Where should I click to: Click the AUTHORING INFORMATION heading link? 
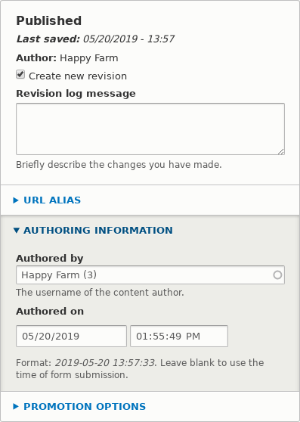pos(98,231)
